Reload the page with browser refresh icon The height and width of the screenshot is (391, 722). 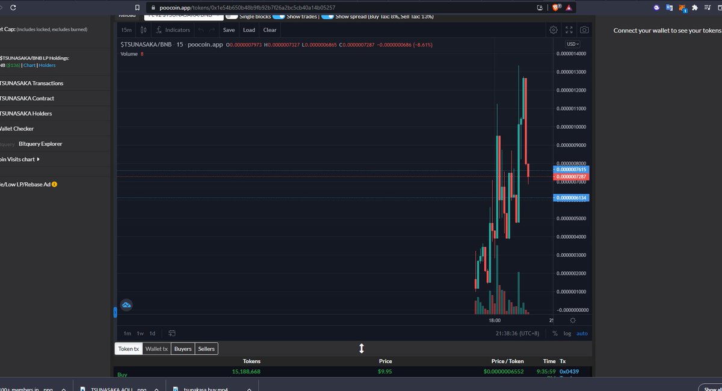click(x=13, y=7)
